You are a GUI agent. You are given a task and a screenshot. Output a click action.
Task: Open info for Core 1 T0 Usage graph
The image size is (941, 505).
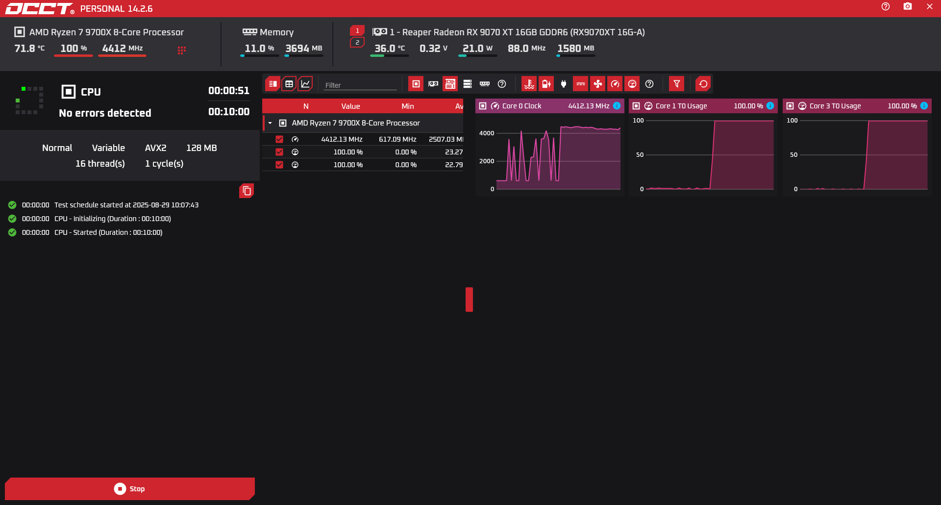770,106
